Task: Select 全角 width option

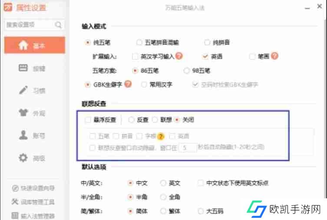Action: point(163,197)
